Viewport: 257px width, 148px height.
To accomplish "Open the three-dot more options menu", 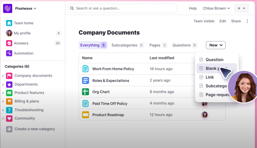I will (247, 21).
